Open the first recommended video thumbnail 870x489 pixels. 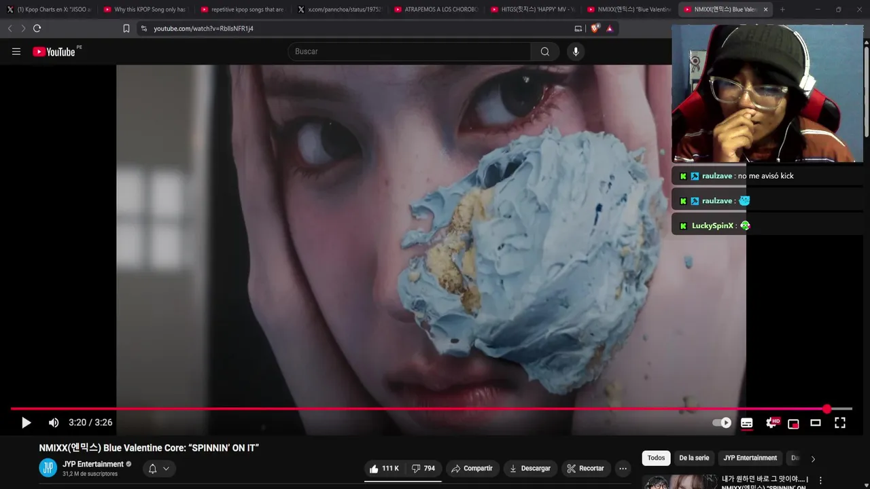pos(679,482)
